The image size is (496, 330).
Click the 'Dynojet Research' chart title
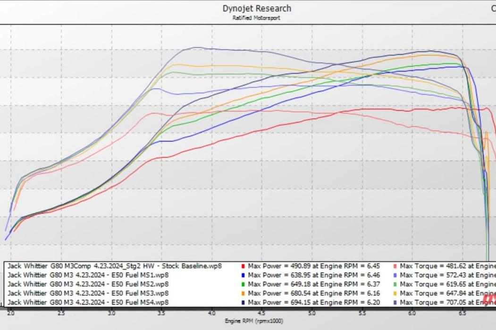(x=257, y=8)
